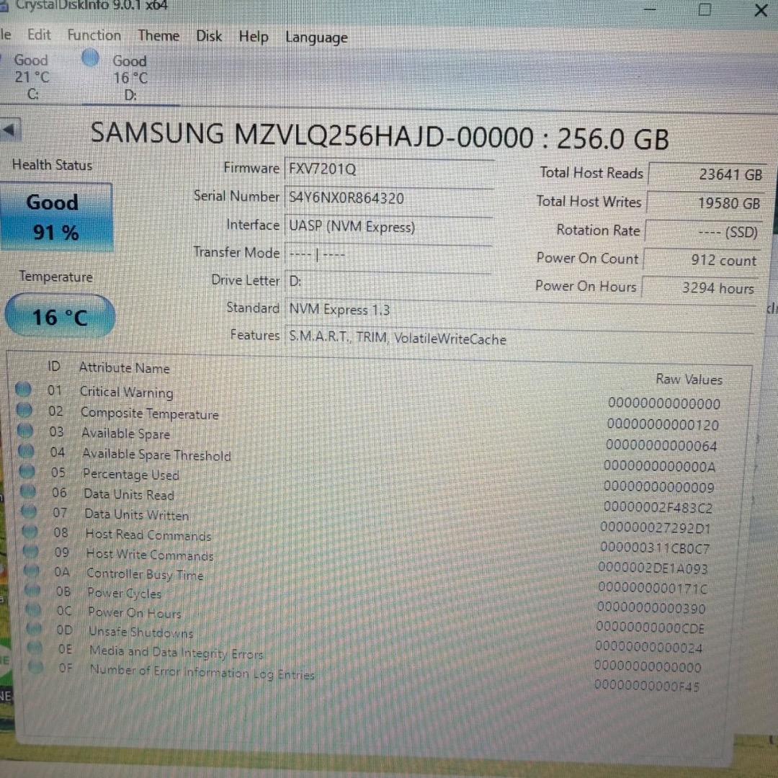Click the Attribute Name column header

[125, 368]
